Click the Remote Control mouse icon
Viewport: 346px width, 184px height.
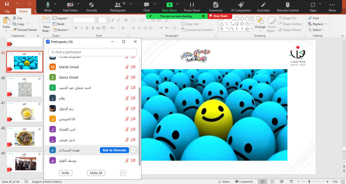point(287,5)
